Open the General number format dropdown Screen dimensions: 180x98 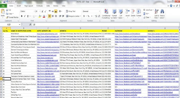pos(99,11)
